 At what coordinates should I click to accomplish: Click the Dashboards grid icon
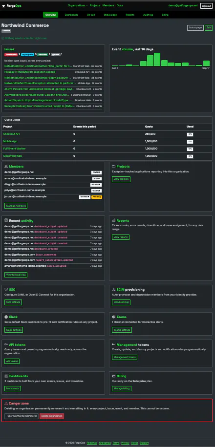tap(6, 376)
